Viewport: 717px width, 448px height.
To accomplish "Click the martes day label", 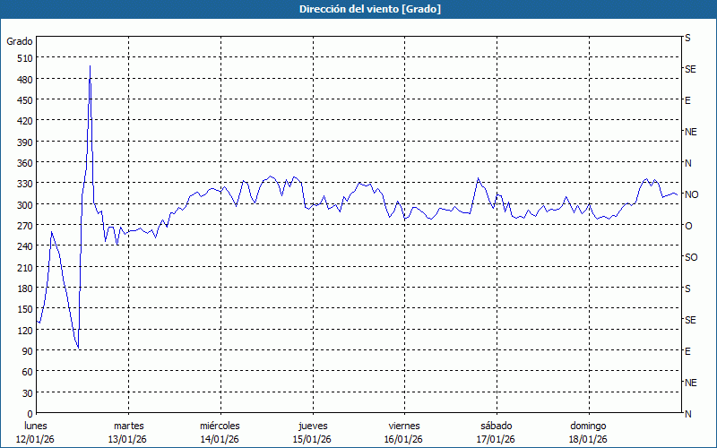I will coord(128,426).
